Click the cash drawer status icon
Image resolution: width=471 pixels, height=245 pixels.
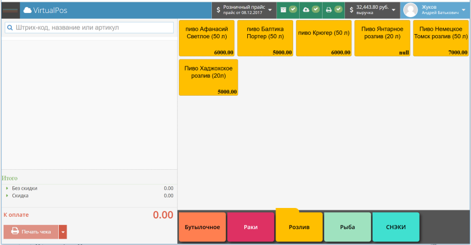pyautogui.click(x=283, y=9)
